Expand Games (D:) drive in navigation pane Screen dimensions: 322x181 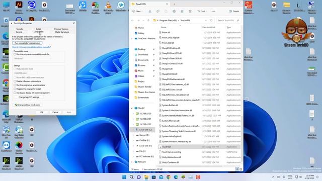click(x=133, y=135)
